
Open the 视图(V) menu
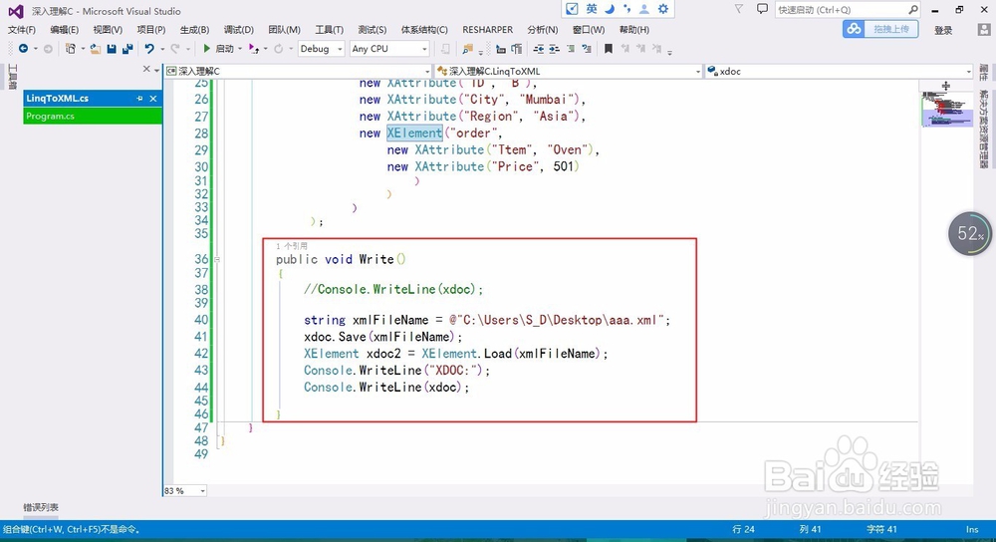108,30
